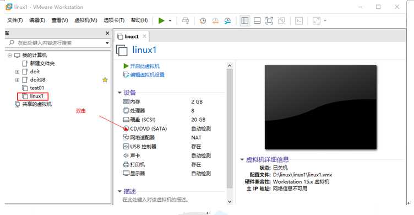
Task: Open the power options dropdown arrow
Action: click(x=170, y=20)
